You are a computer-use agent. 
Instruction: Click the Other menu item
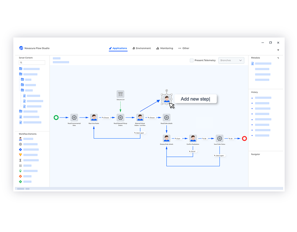(184, 48)
